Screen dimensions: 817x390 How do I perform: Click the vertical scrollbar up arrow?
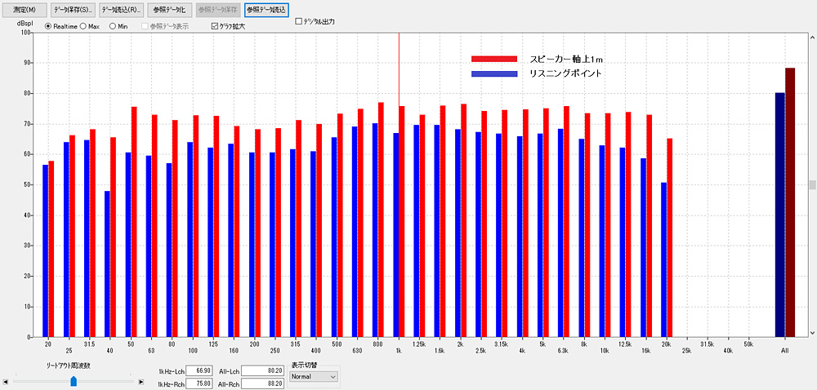tap(812, 36)
